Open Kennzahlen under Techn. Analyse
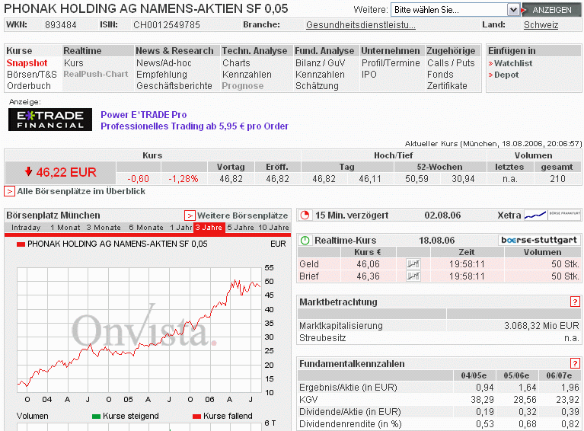The width and height of the screenshot is (584, 431). pos(247,75)
